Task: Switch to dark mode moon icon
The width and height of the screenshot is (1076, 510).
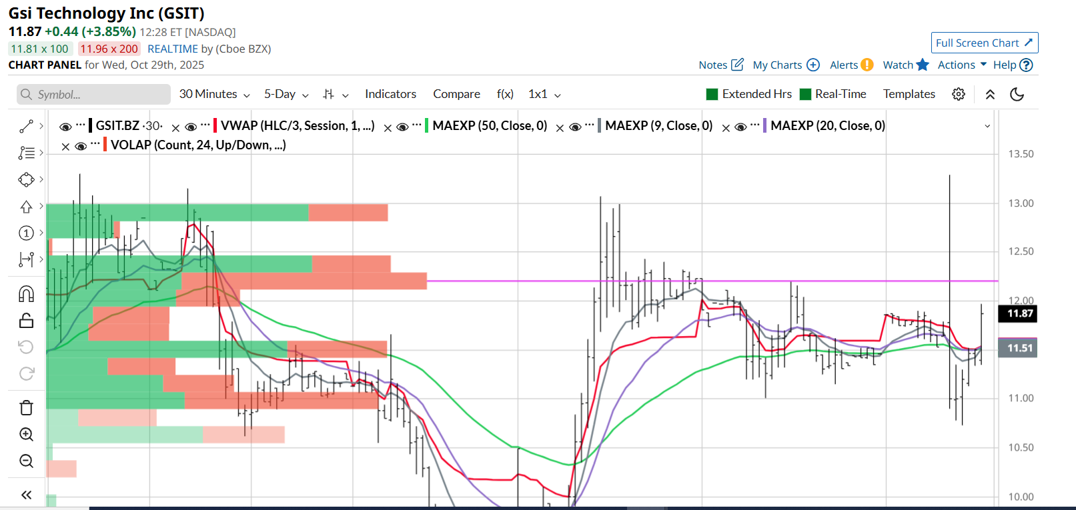Action: 1017,94
